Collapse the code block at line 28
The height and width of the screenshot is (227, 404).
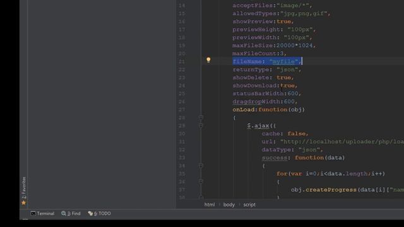coord(201,118)
